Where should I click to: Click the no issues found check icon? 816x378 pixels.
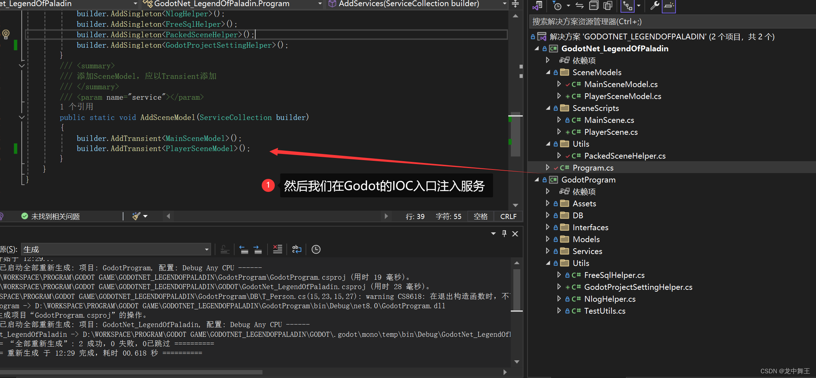click(25, 216)
